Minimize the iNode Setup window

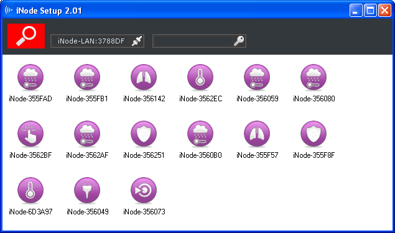click(x=356, y=11)
